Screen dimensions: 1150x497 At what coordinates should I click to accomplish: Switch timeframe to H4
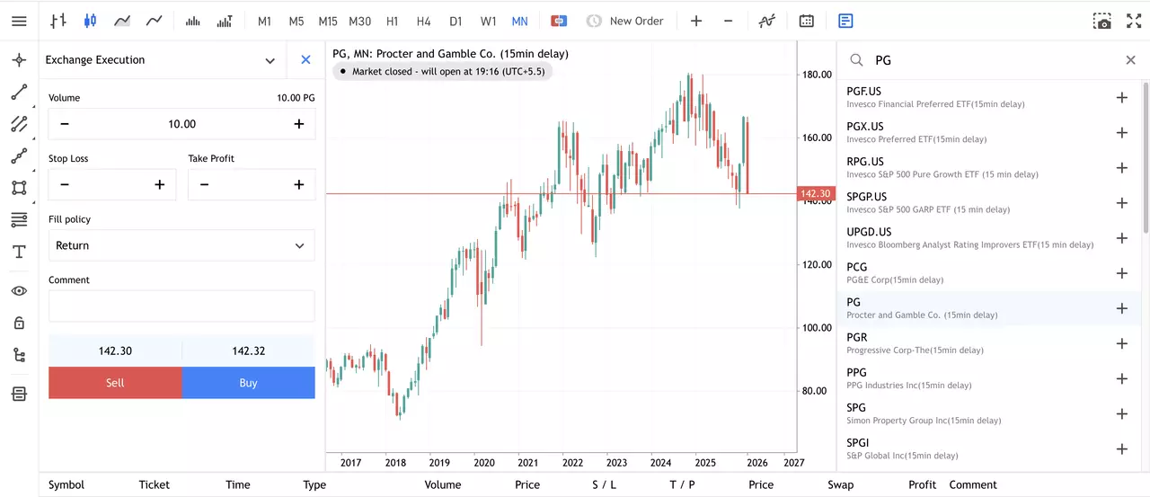(x=424, y=21)
